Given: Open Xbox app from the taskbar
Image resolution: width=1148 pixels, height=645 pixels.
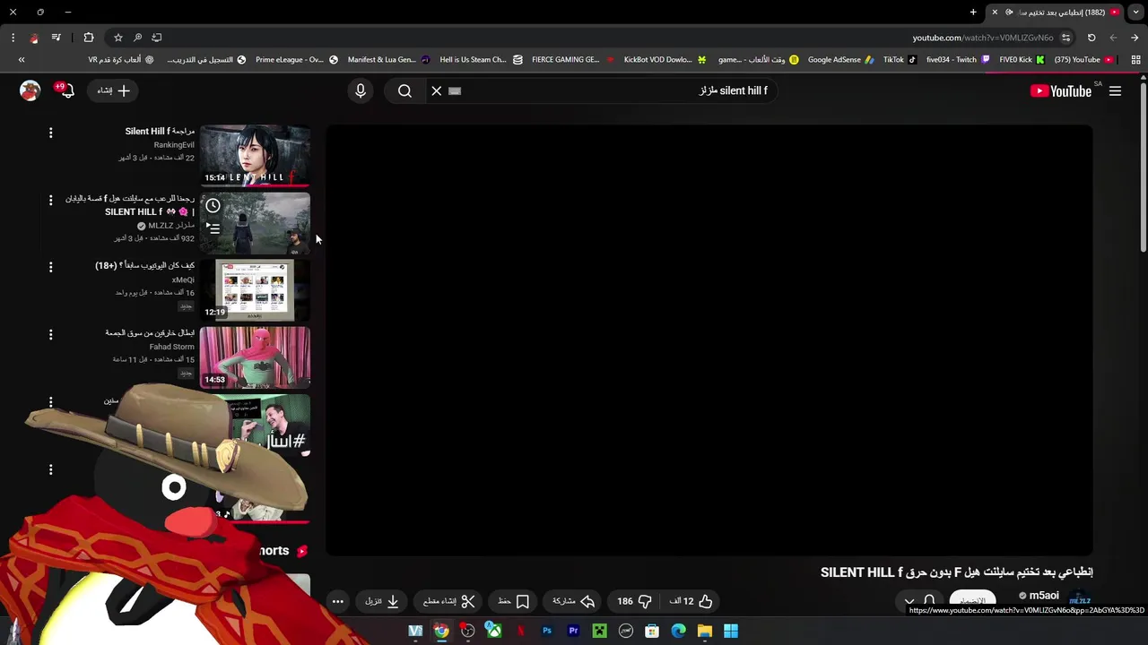Looking at the screenshot, I should click(x=494, y=631).
